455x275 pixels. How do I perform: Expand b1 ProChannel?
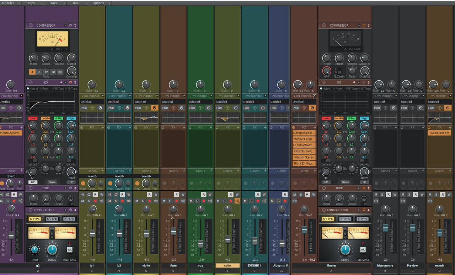pyautogui.click(x=103, y=96)
